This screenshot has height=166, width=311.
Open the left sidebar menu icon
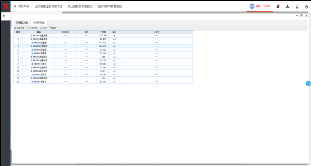pyautogui.click(x=4, y=16)
